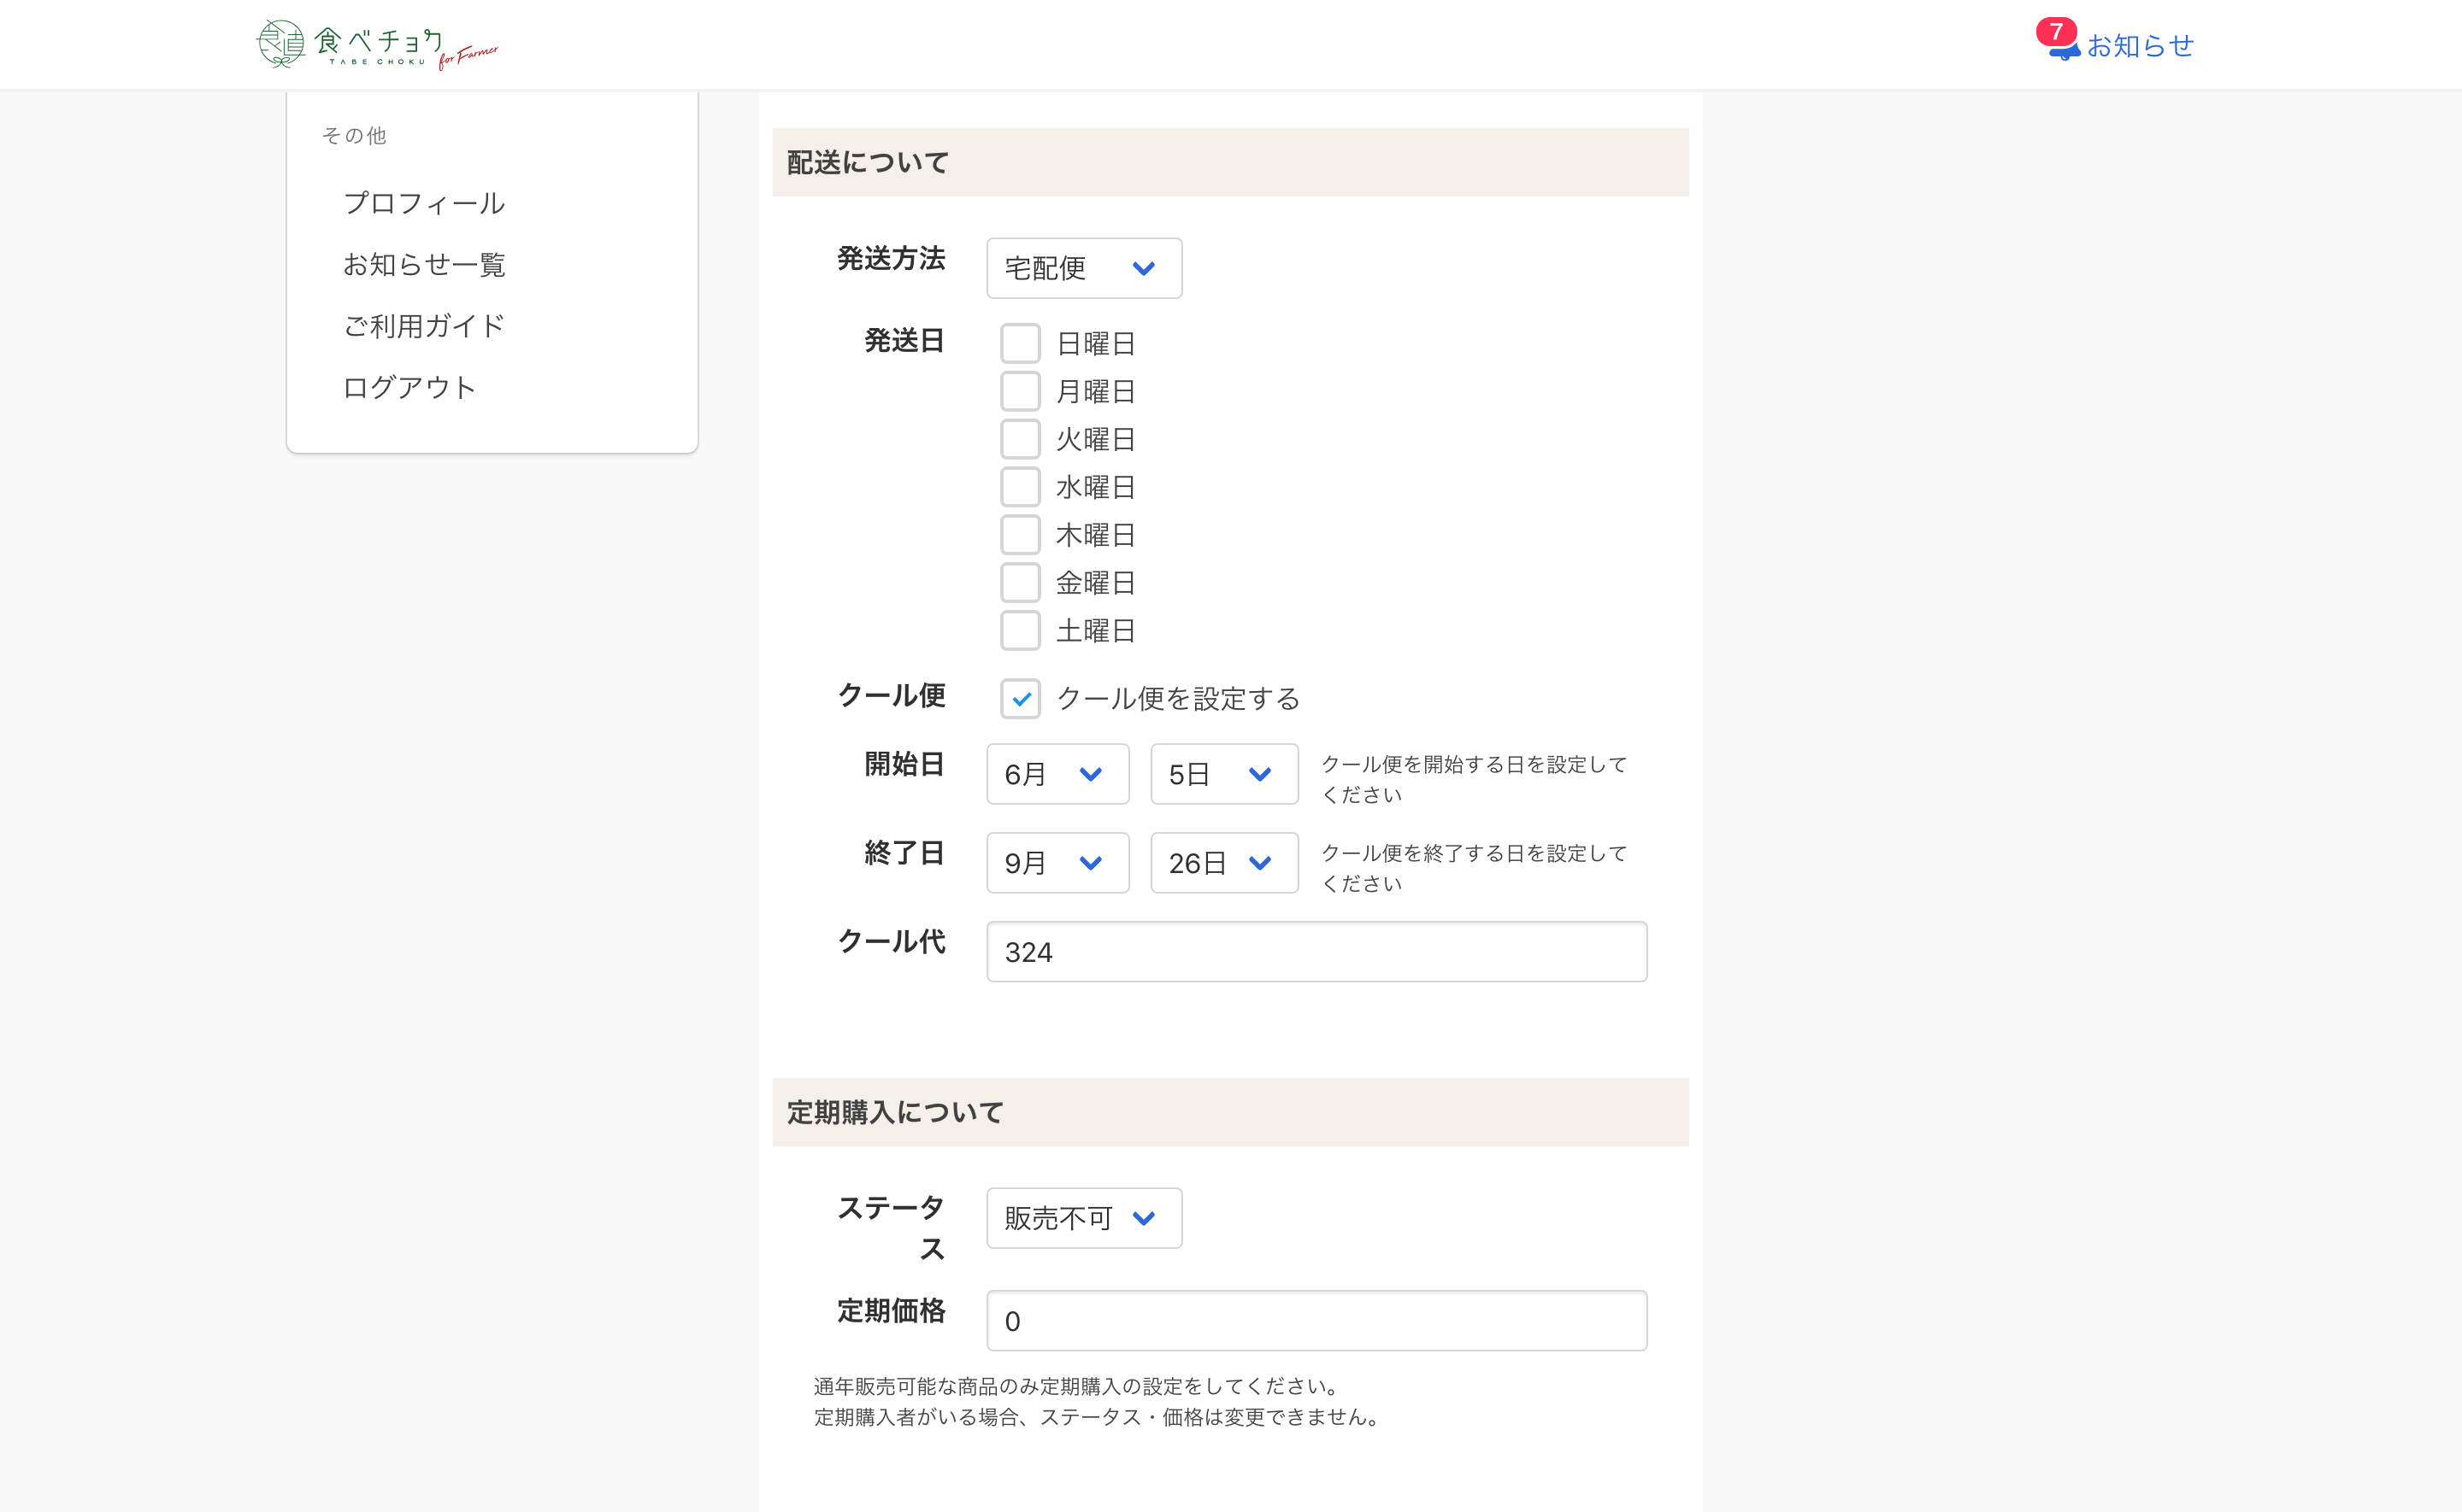The width and height of the screenshot is (2462, 1512).
Task: Click the 食べチョク logo
Action: pyautogui.click(x=377, y=44)
